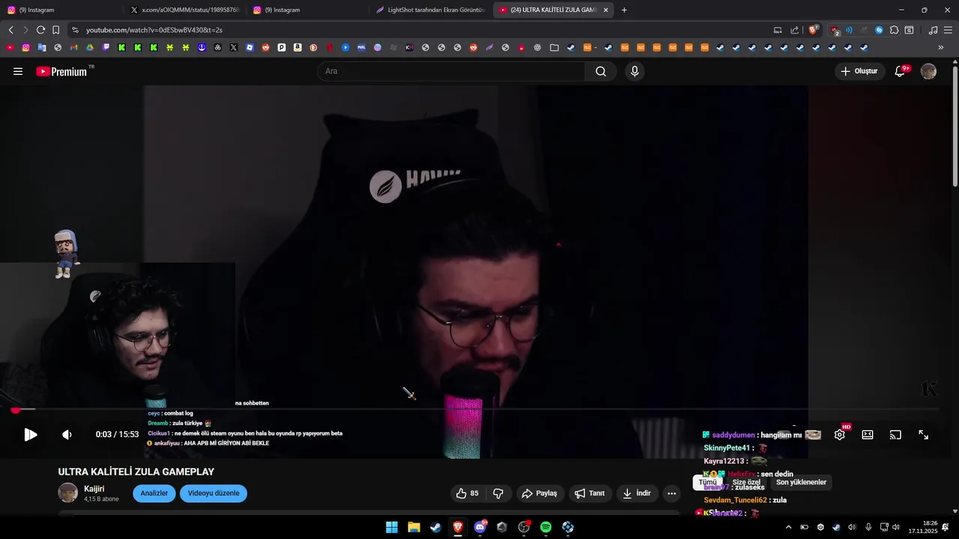The height and width of the screenshot is (539, 959).
Task: Expand hidden bookmarks chevron
Action: [x=941, y=47]
